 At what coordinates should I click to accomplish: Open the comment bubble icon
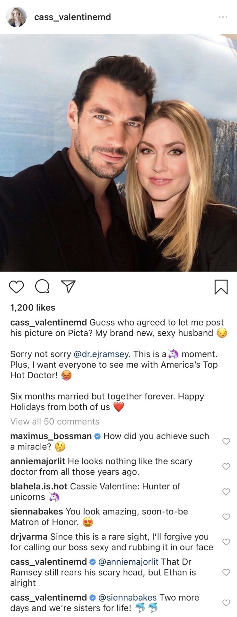pyautogui.click(x=42, y=287)
